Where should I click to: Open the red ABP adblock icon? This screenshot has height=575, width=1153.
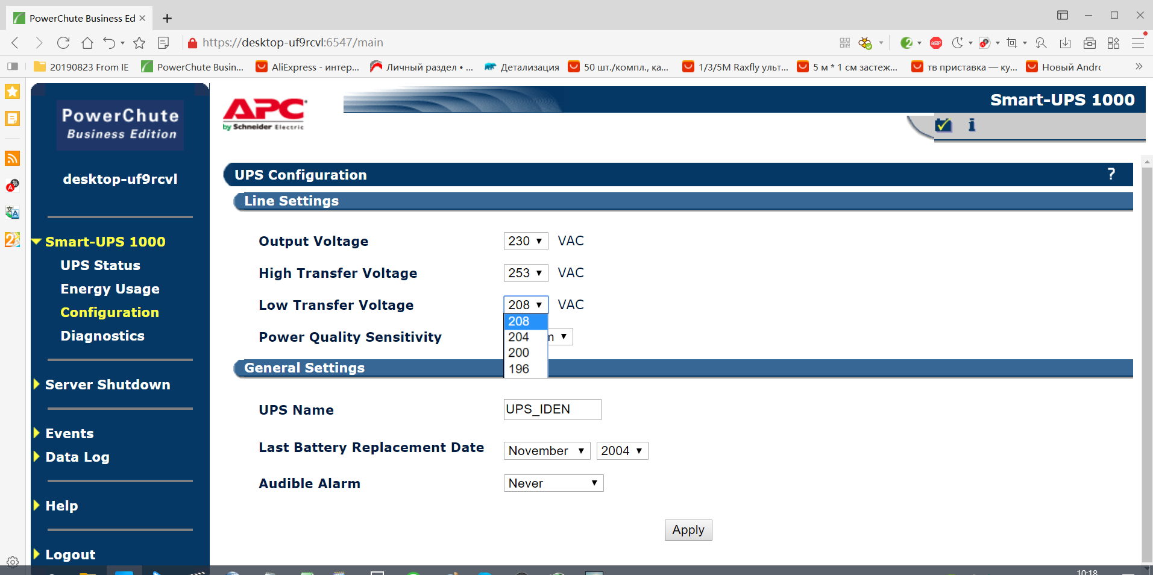pos(936,43)
